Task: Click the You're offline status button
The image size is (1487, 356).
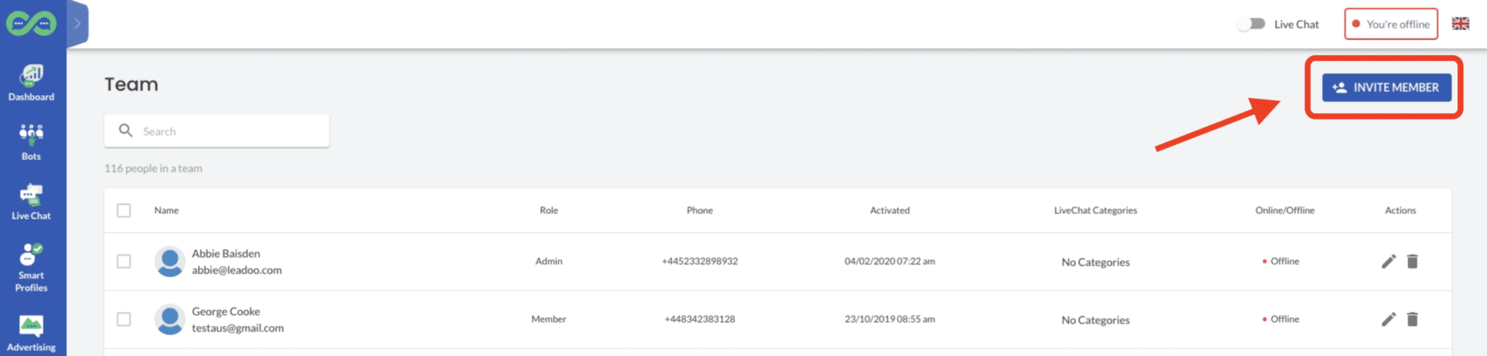Action: 1390,24
